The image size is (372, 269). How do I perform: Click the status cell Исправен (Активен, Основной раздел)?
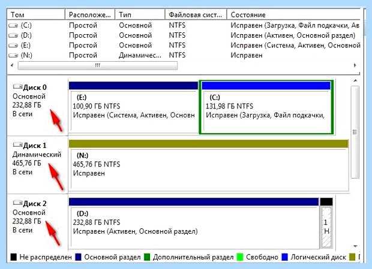[x=293, y=35]
